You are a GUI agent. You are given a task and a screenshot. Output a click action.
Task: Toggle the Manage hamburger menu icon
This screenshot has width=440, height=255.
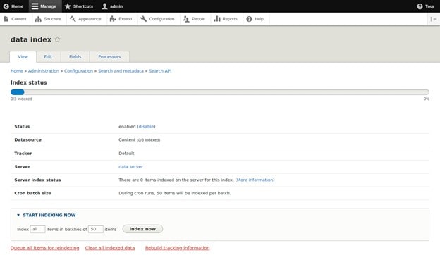click(35, 6)
